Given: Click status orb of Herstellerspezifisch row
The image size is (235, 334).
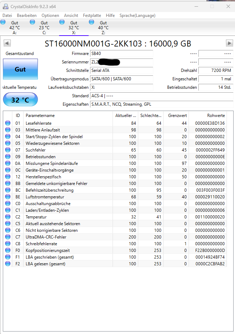Looking at the screenshot, I should [8, 177].
